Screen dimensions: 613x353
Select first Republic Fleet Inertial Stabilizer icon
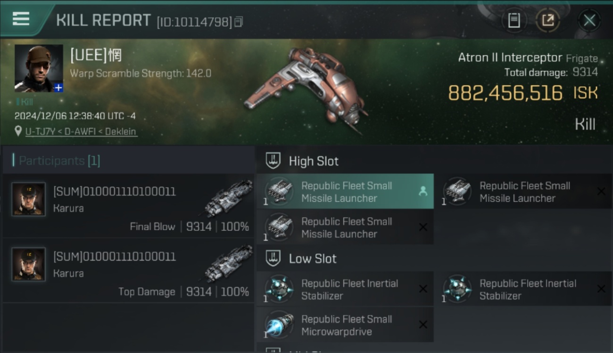point(279,289)
